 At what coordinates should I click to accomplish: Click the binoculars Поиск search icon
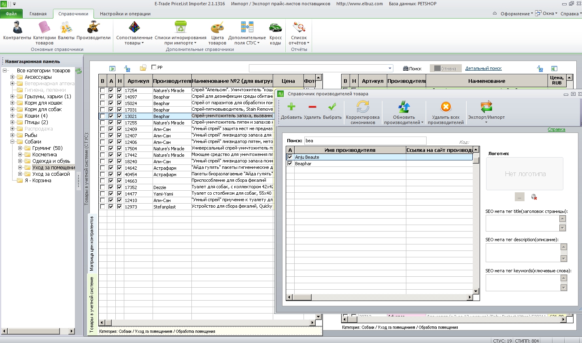coord(412,69)
